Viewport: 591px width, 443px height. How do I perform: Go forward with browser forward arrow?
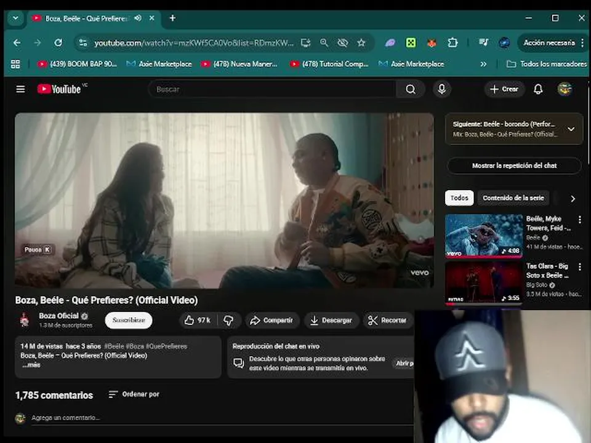[38, 42]
